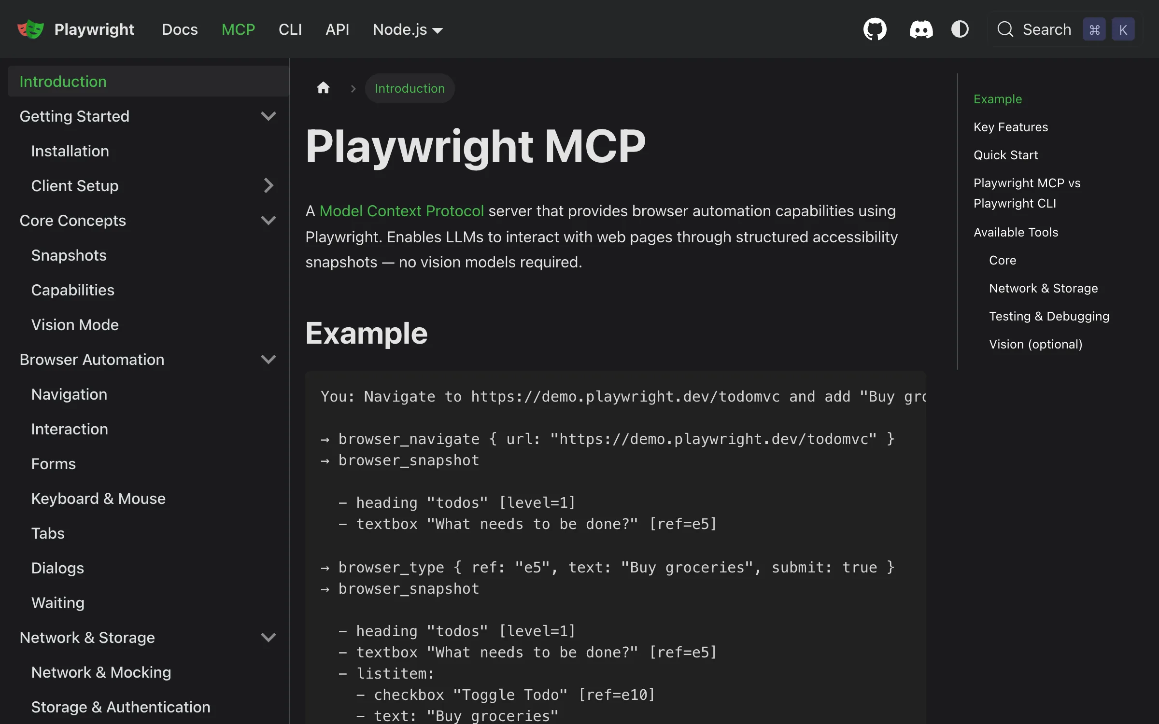Click the Playwright brand name
1159x724 pixels.
pos(94,29)
